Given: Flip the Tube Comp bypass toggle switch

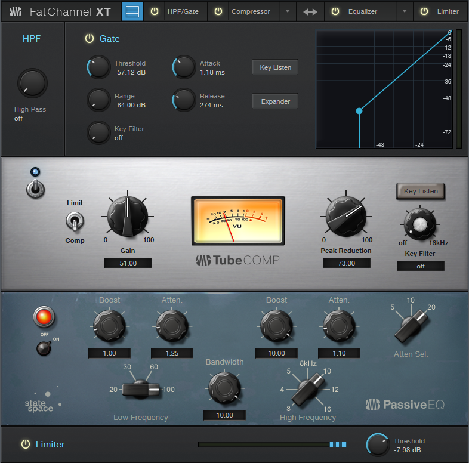Looking at the screenshot, I should coord(36,189).
